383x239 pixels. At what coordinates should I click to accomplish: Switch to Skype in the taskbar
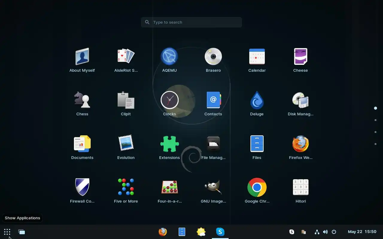pyautogui.click(x=220, y=232)
